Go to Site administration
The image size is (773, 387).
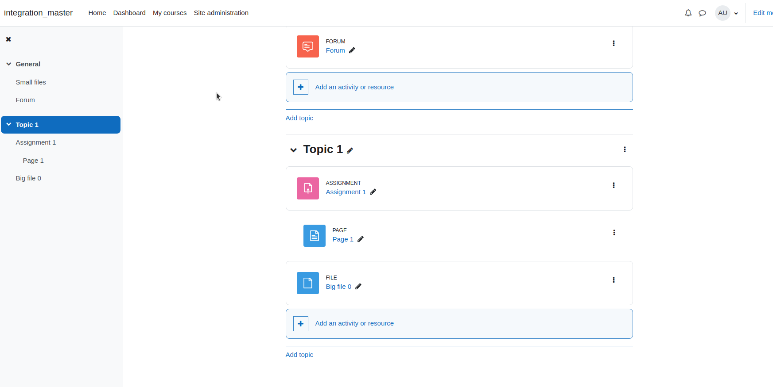[x=221, y=13]
